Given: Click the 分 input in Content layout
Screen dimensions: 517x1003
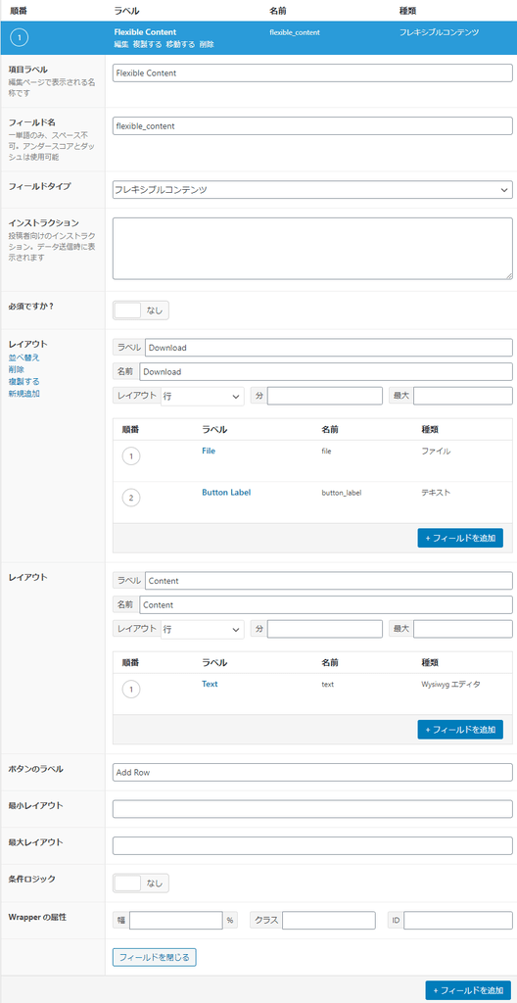Looking at the screenshot, I should 325,630.
